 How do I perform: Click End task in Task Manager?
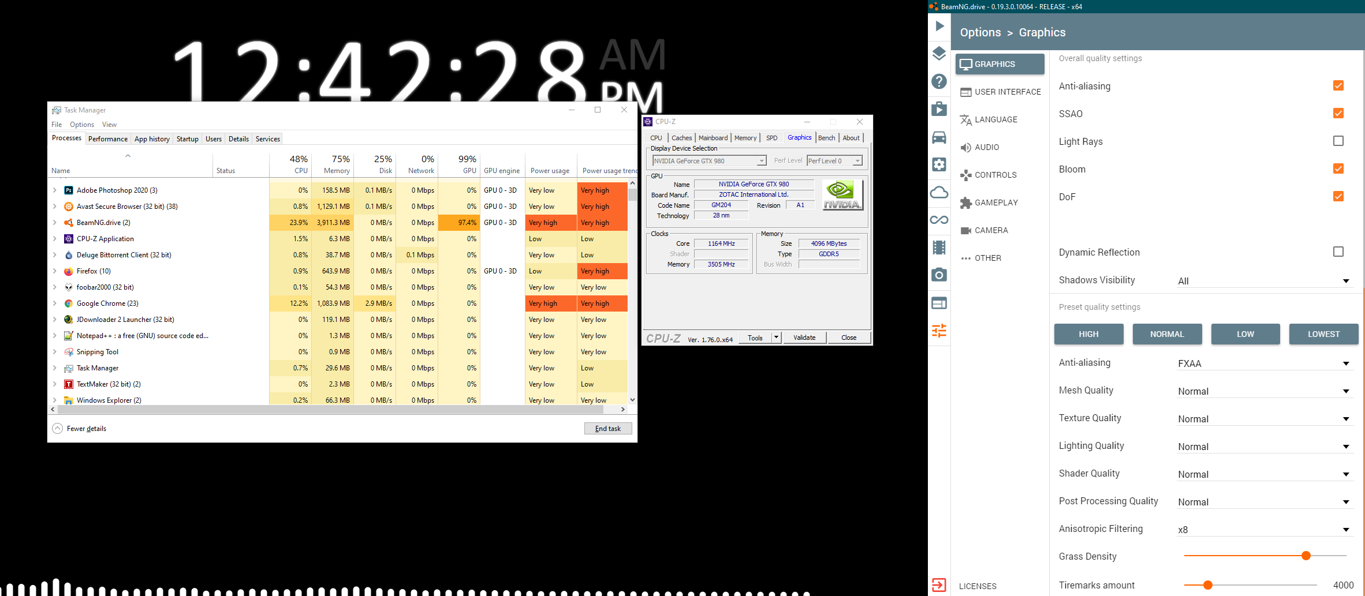[608, 429]
